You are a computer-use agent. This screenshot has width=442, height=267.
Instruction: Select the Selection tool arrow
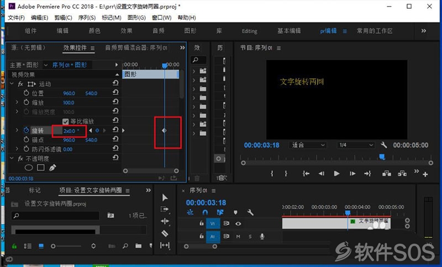pos(165,198)
